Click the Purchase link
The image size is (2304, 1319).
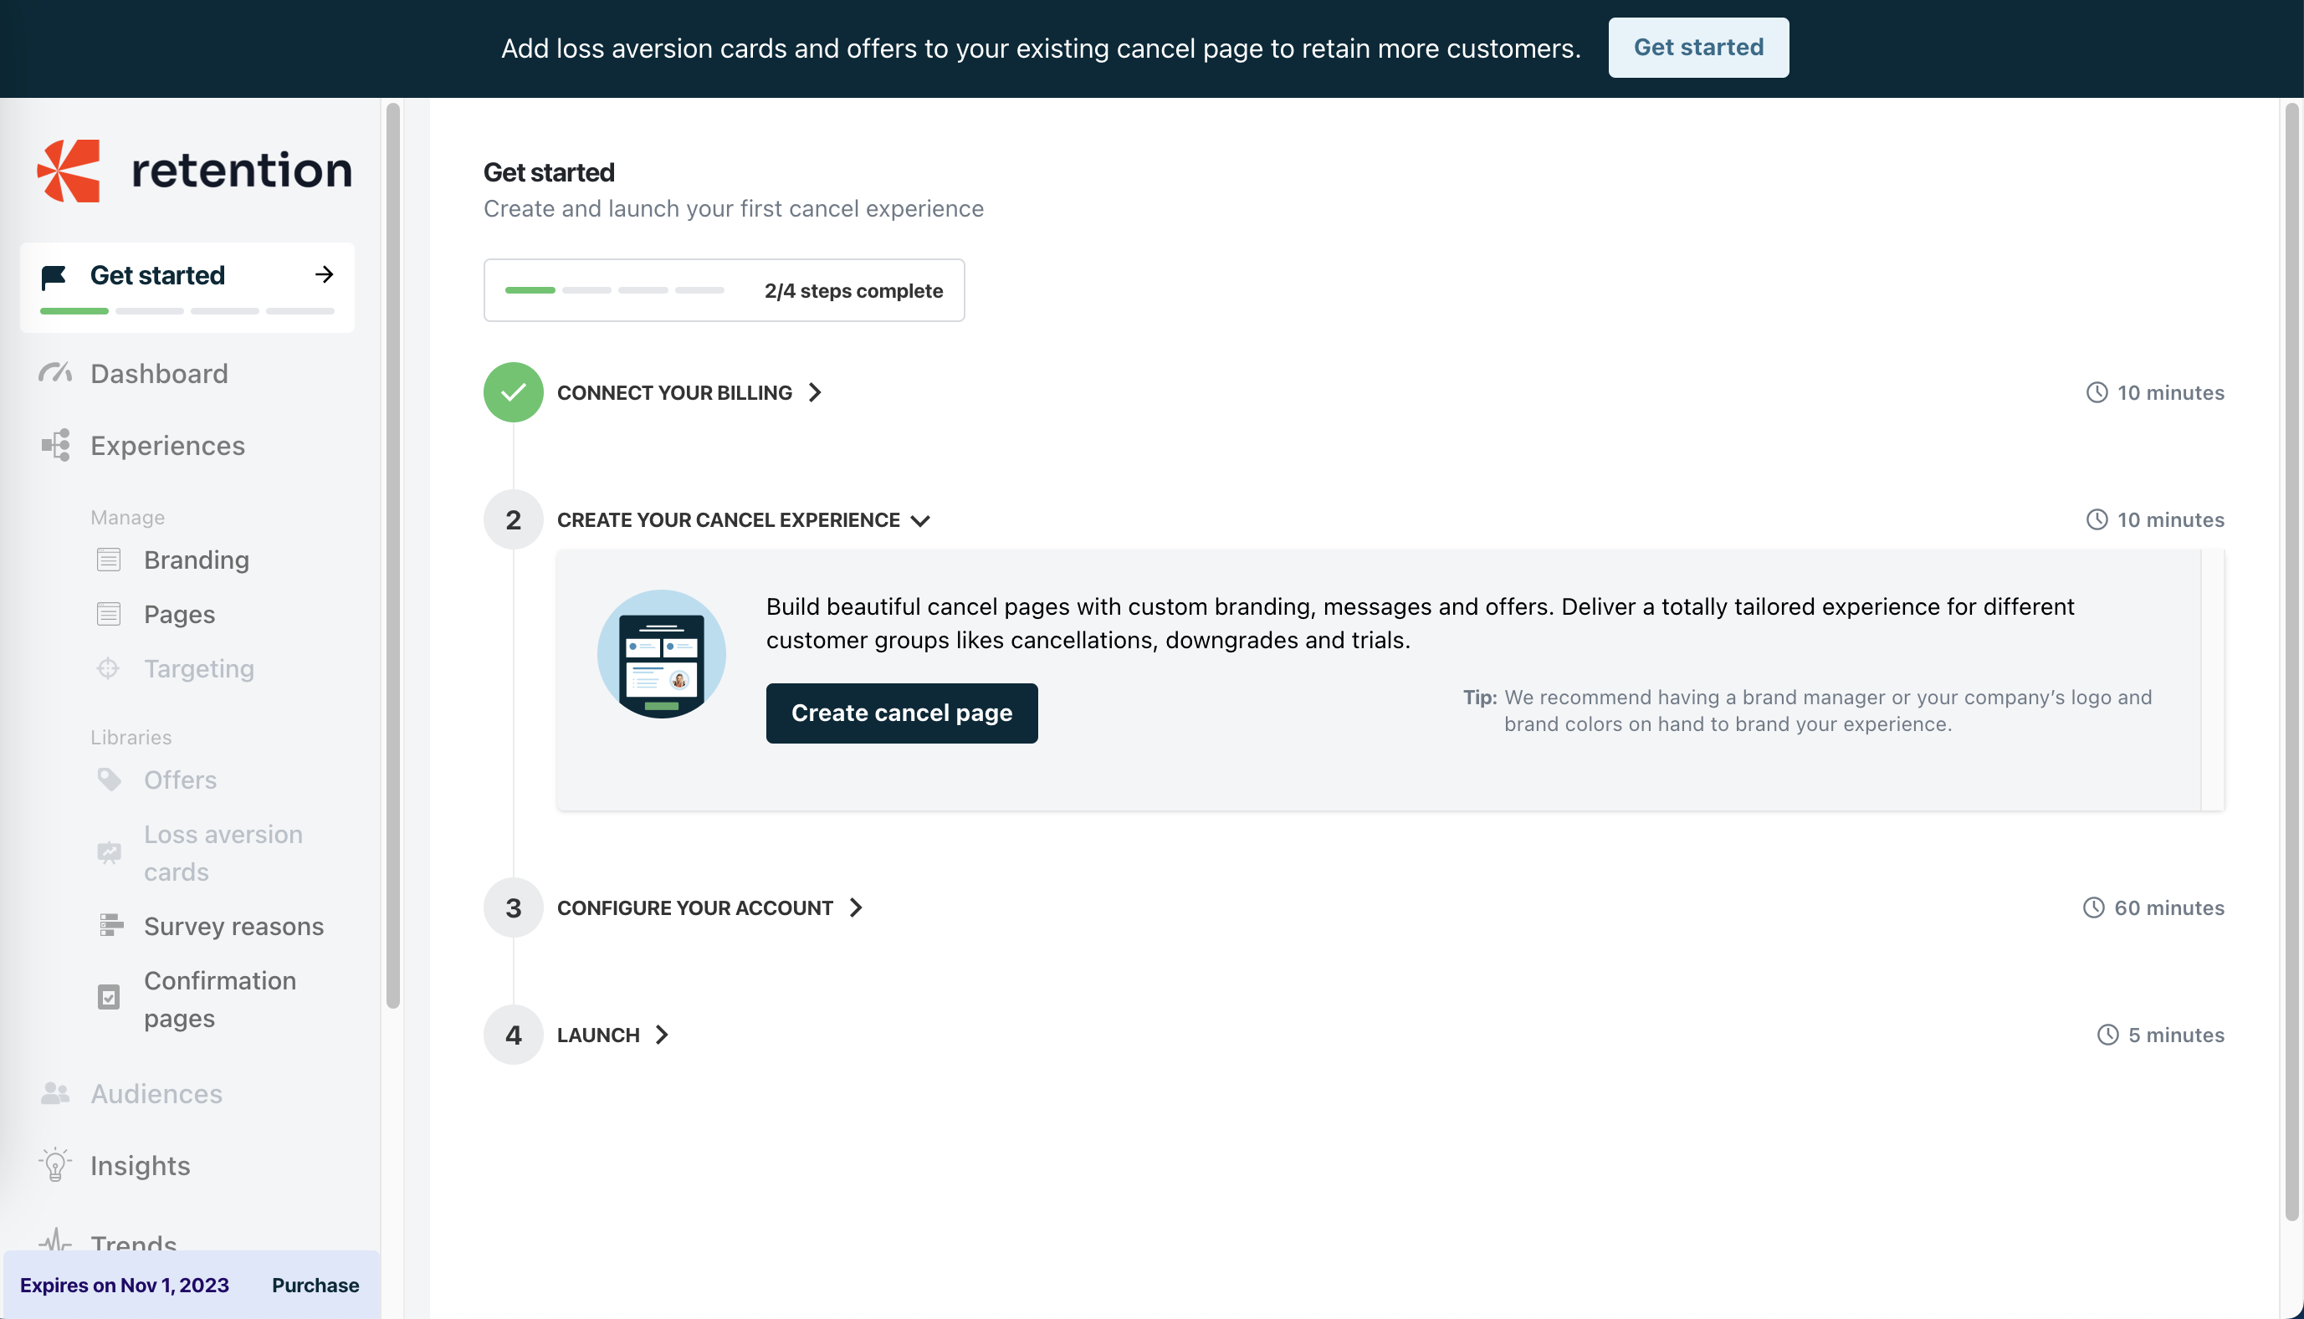315,1285
